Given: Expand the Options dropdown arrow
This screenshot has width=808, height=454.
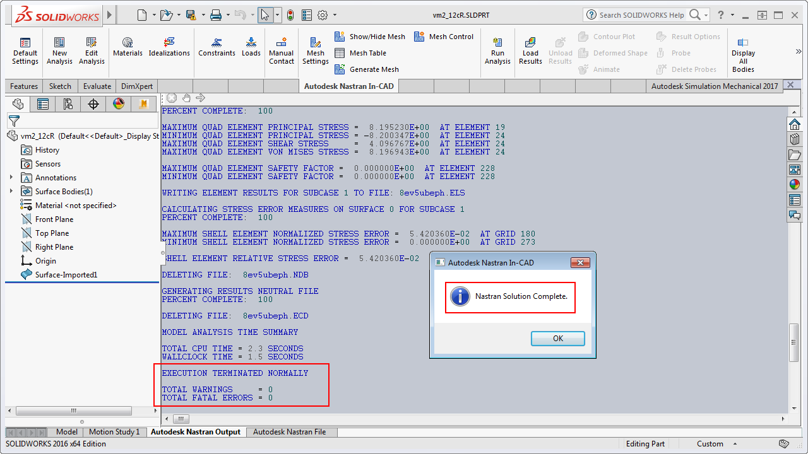Looking at the screenshot, I should (335, 15).
